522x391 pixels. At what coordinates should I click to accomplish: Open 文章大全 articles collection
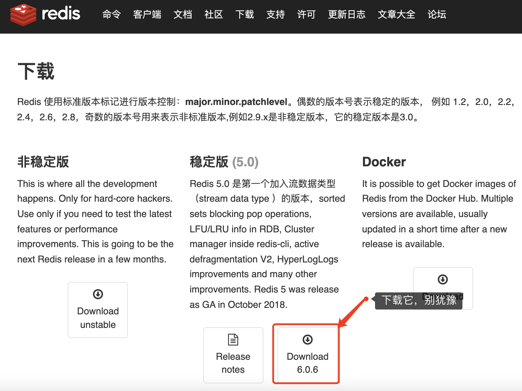pyautogui.click(x=397, y=14)
